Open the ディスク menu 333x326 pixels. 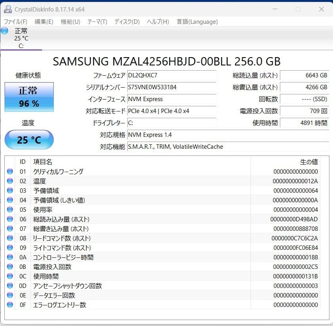[x=126, y=22]
